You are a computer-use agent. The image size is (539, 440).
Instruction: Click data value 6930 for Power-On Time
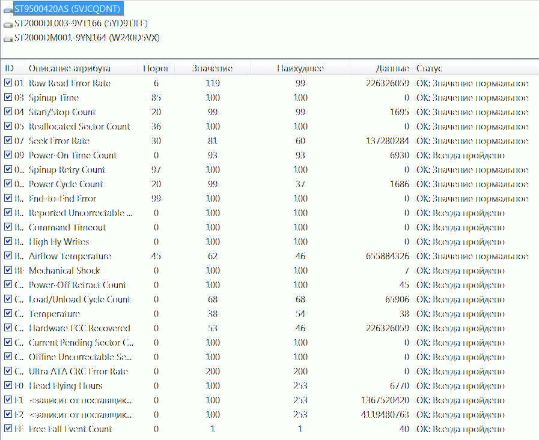pos(400,155)
